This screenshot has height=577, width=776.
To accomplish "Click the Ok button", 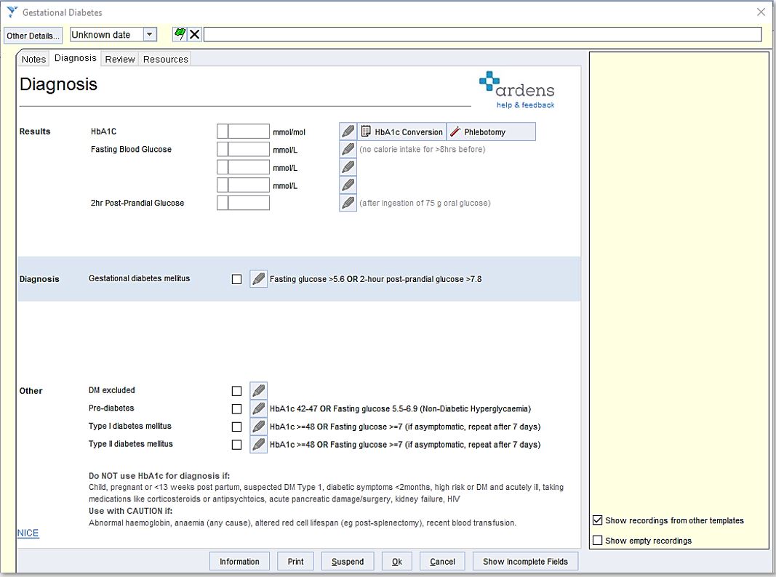I will tap(397, 562).
